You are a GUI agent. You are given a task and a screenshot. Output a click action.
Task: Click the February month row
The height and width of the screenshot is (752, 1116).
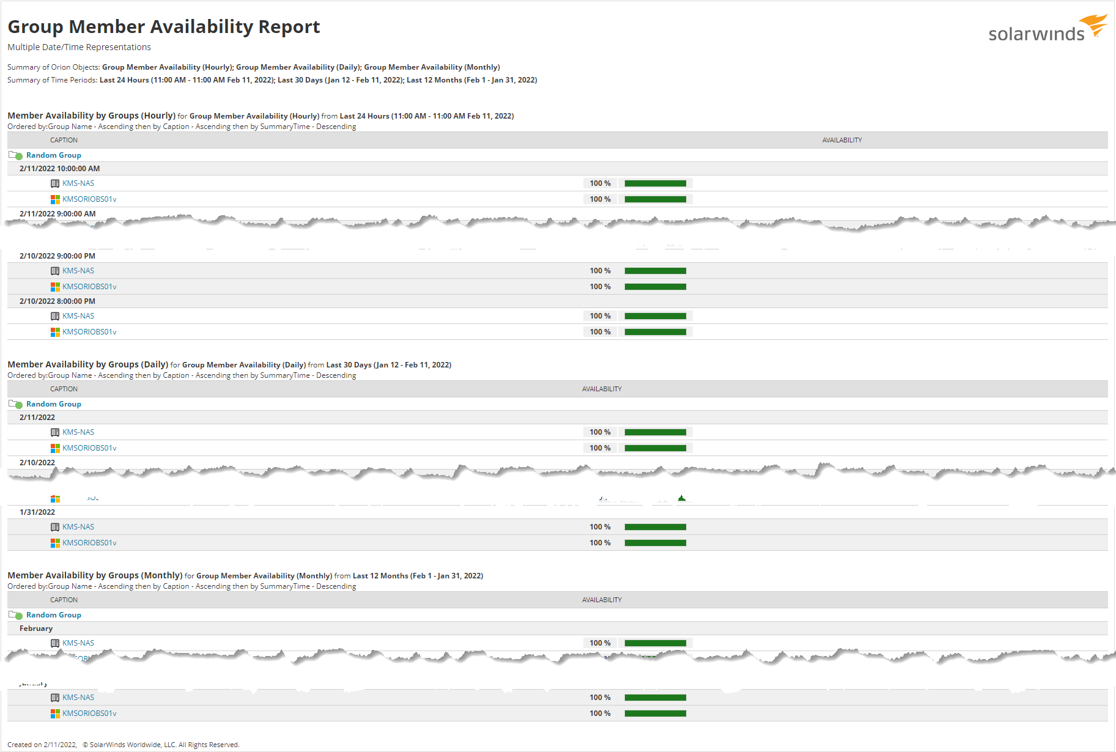[558, 629]
